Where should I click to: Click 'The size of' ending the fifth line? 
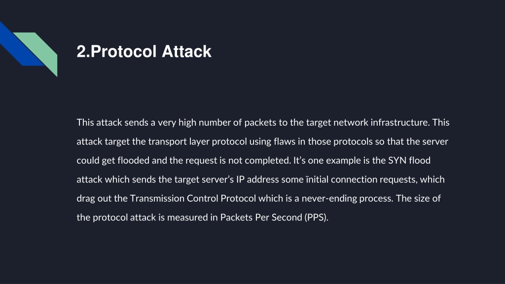418,198
